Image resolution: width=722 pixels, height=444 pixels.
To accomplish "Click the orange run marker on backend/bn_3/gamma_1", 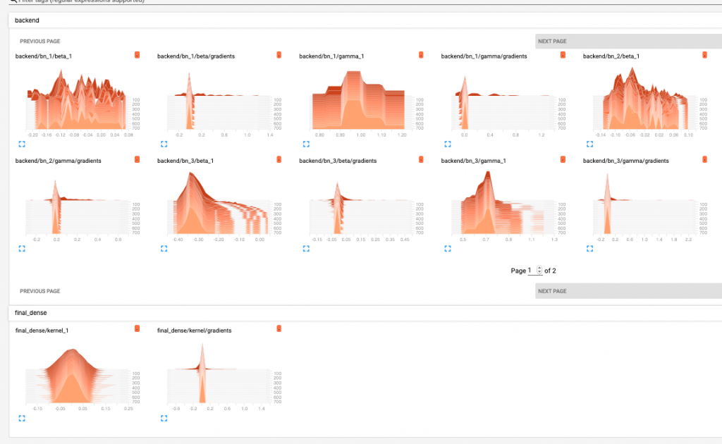I will 563,159.
